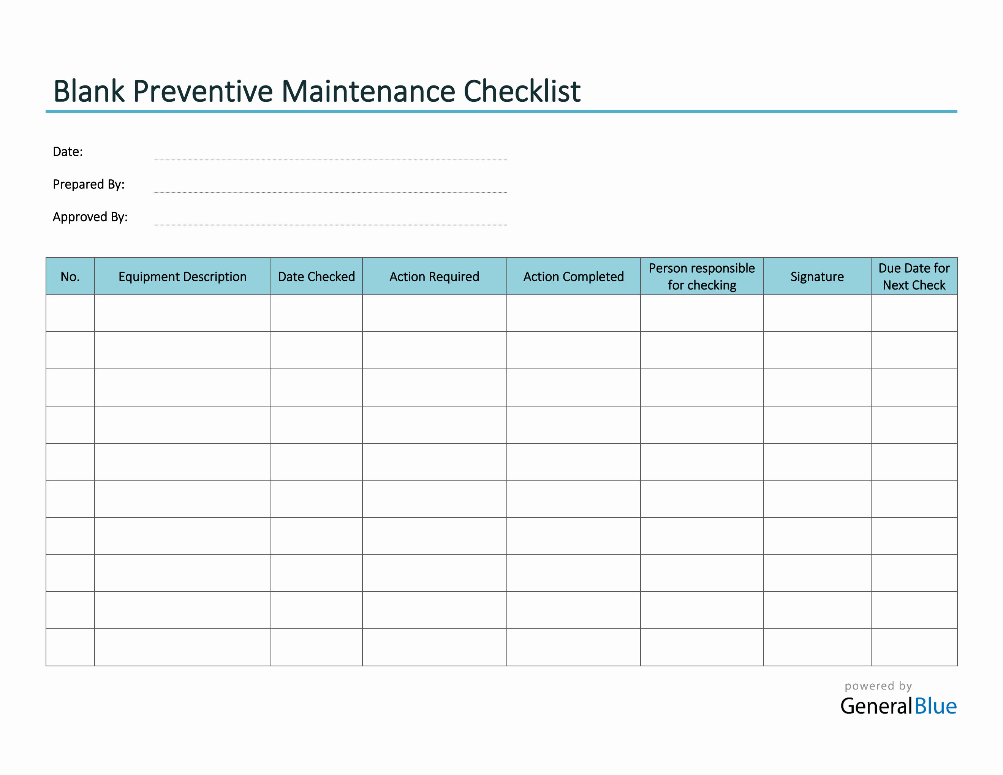Click 'Due Date for Next Check' header
Viewport: 1003px width, 775px height.
tap(914, 277)
